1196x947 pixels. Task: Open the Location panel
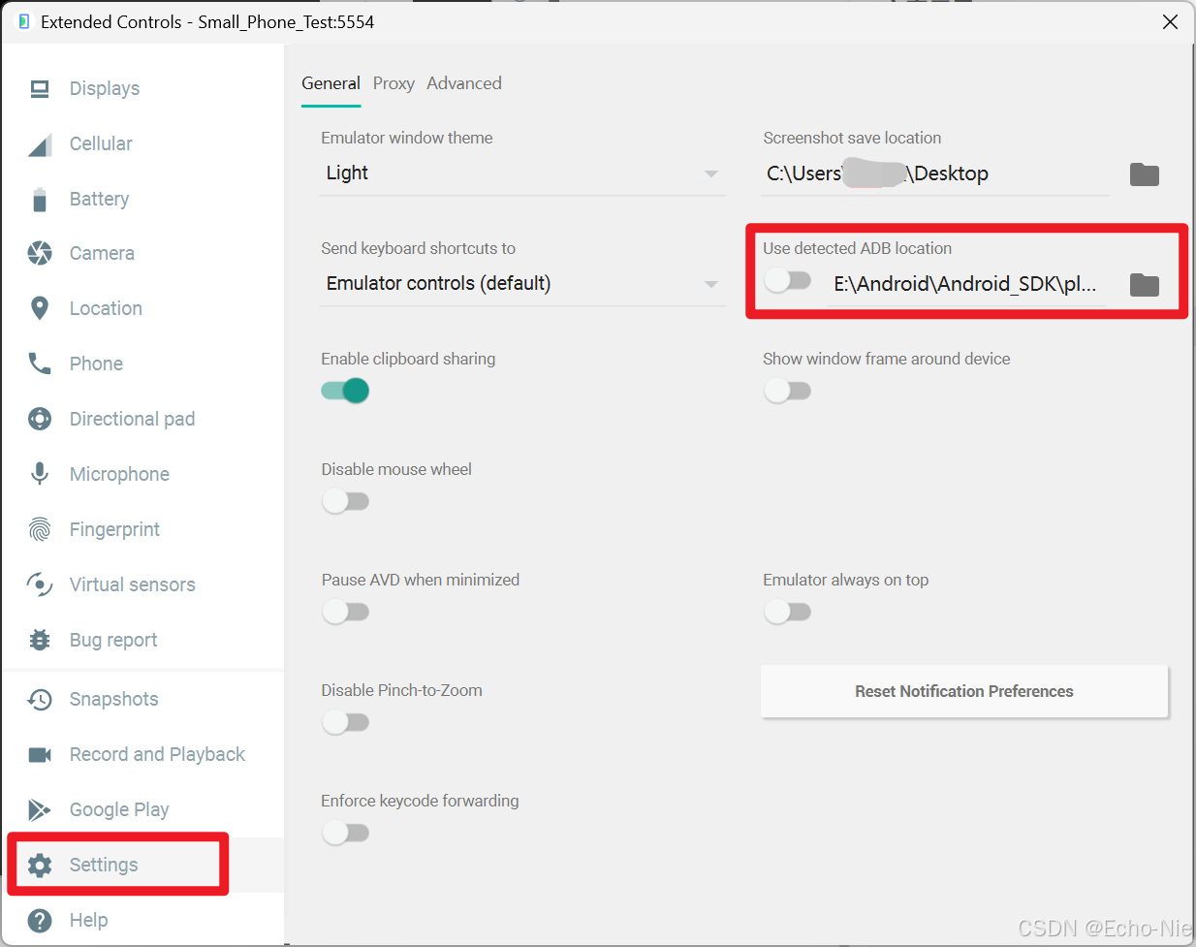point(39,308)
